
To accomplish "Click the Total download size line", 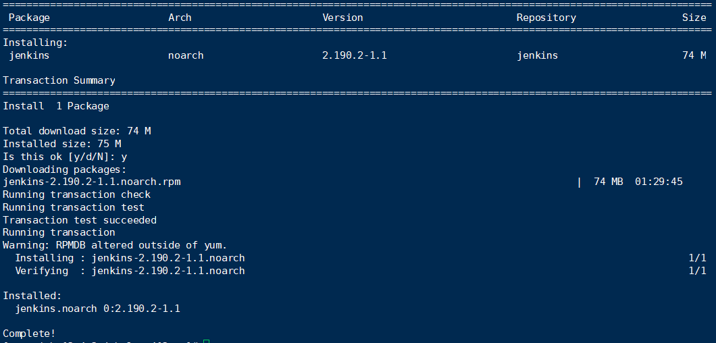I will point(76,131).
